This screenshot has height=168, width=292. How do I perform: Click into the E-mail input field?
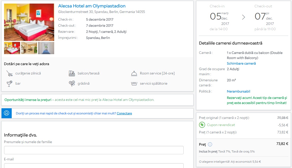point(94,165)
